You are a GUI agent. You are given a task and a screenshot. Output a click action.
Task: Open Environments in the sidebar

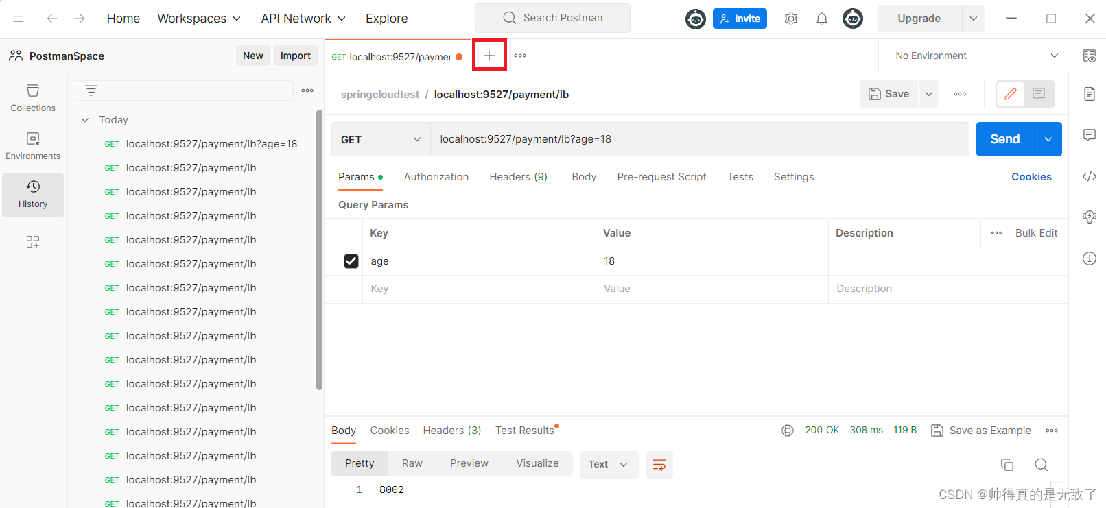33,146
